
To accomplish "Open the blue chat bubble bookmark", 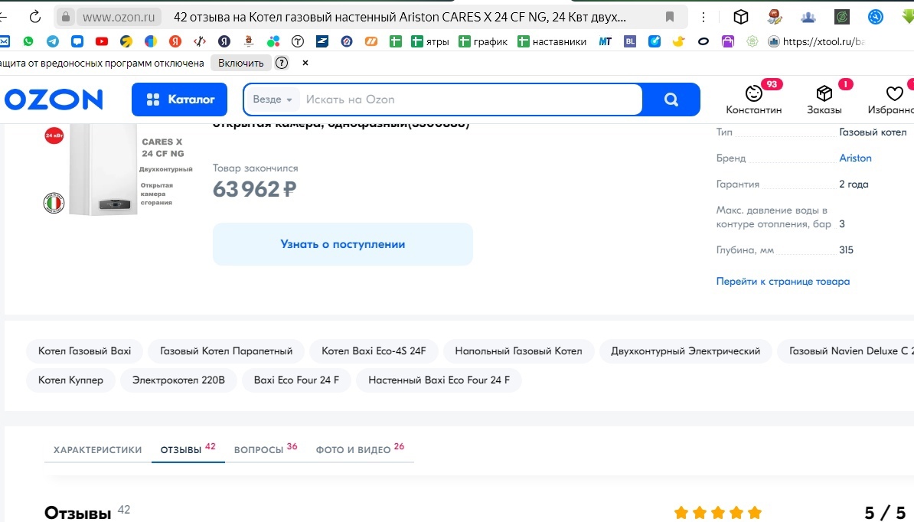I will [x=77, y=41].
